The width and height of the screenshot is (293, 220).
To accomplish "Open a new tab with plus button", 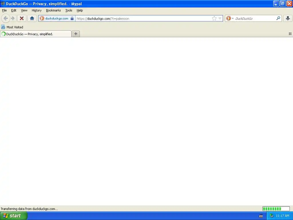I will (76, 34).
